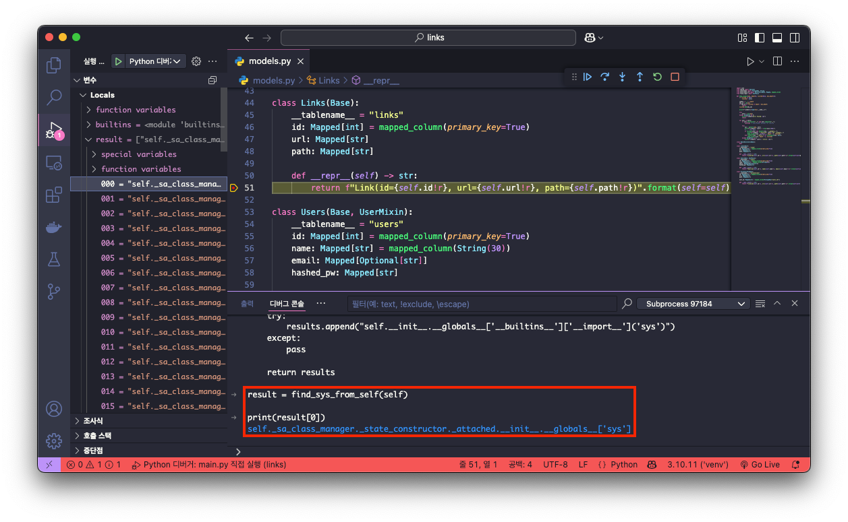848x522 pixels.
Task: Click the debug toolbar drag handle
Action: coord(574,77)
